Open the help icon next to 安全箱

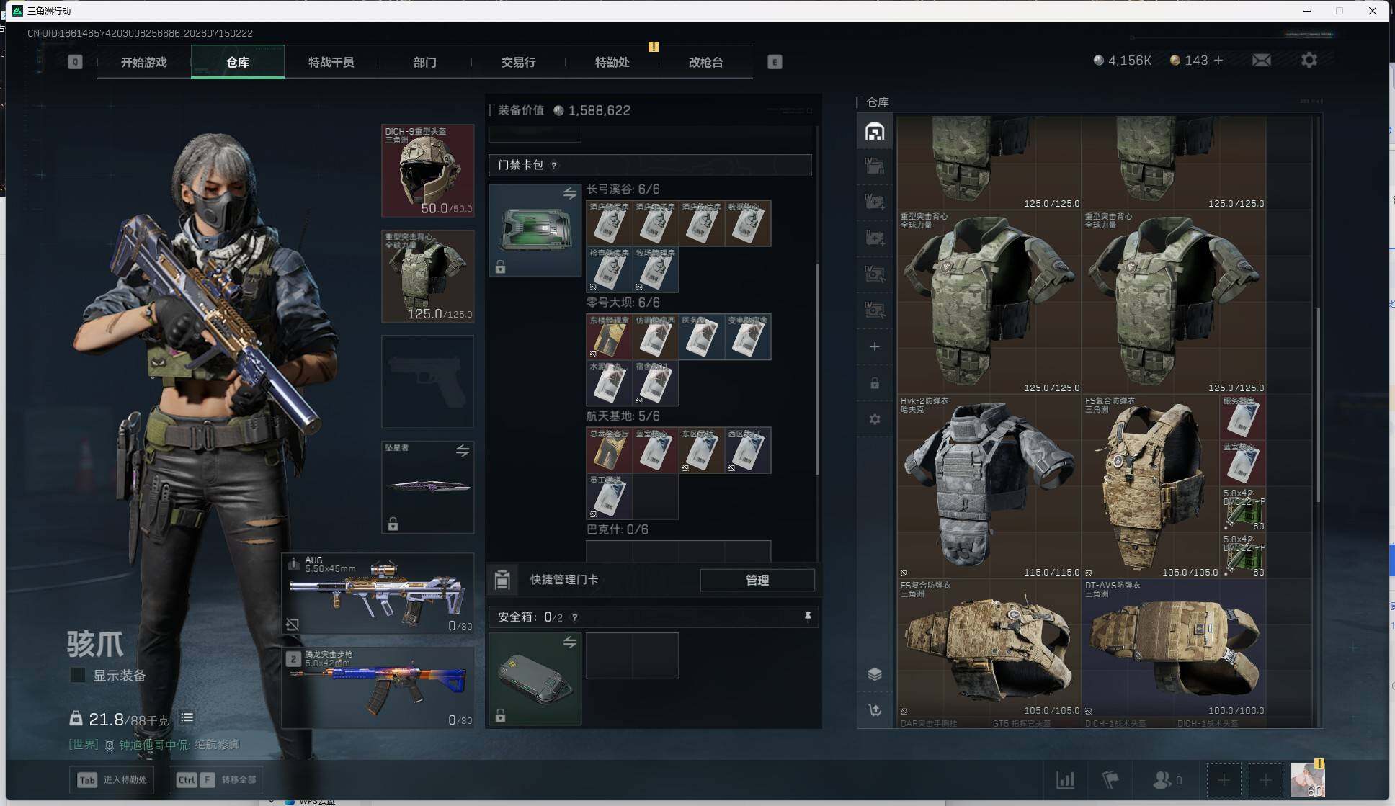point(574,617)
